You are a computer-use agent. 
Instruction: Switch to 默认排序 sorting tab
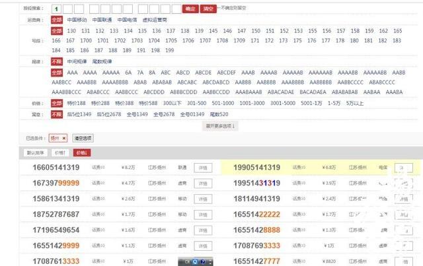36,152
